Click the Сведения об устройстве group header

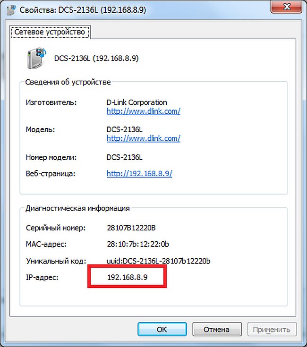pos(68,82)
